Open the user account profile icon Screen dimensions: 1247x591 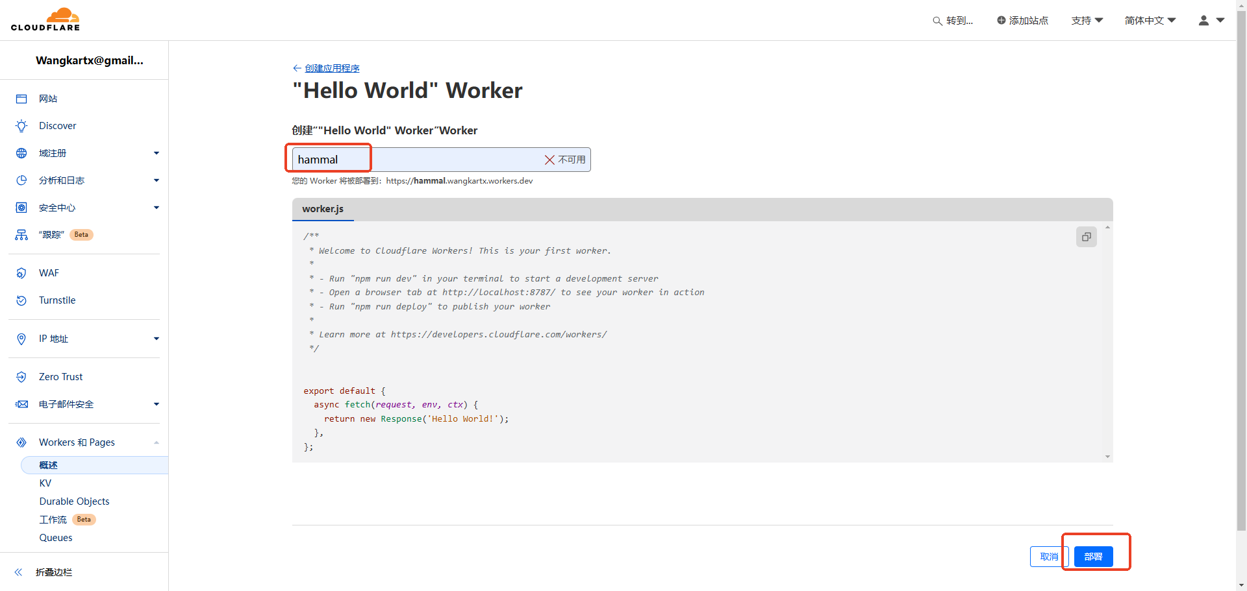[x=1203, y=20]
